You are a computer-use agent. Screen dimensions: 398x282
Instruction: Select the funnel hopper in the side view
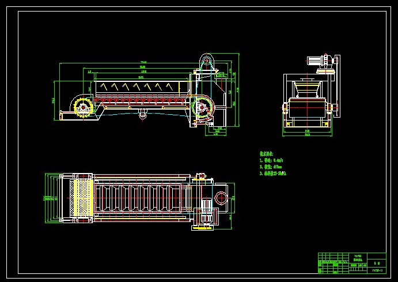point(305,89)
